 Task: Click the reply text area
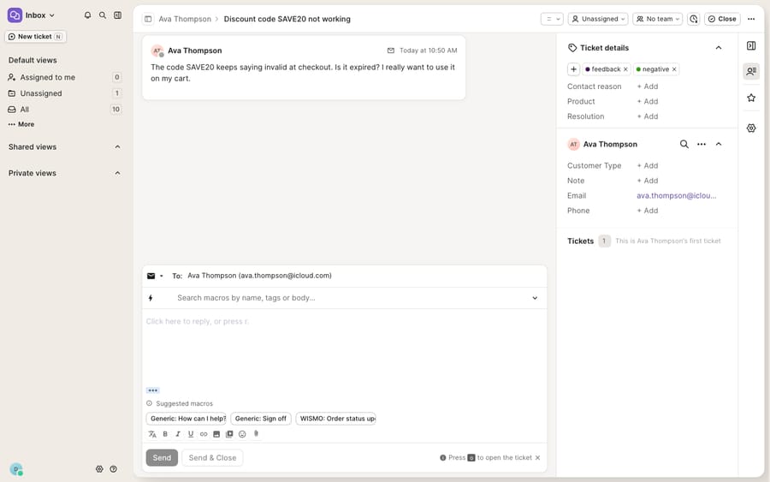(x=344, y=350)
